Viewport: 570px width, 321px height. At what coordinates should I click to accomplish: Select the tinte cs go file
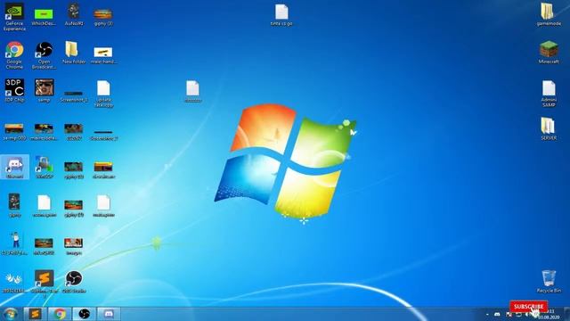point(281,15)
